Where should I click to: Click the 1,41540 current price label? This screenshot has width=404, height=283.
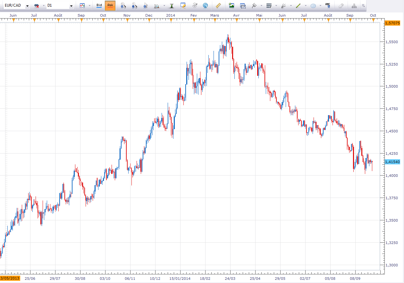pyautogui.click(x=392, y=162)
